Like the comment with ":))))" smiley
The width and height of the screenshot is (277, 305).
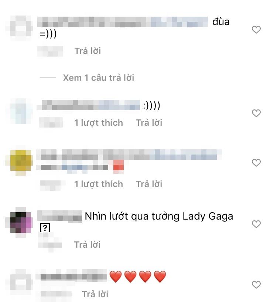(x=256, y=113)
